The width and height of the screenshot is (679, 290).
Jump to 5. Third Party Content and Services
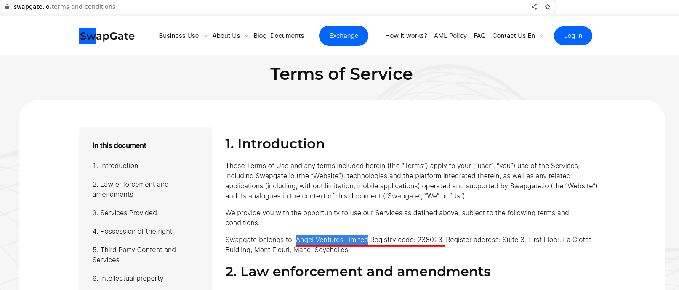(134, 255)
